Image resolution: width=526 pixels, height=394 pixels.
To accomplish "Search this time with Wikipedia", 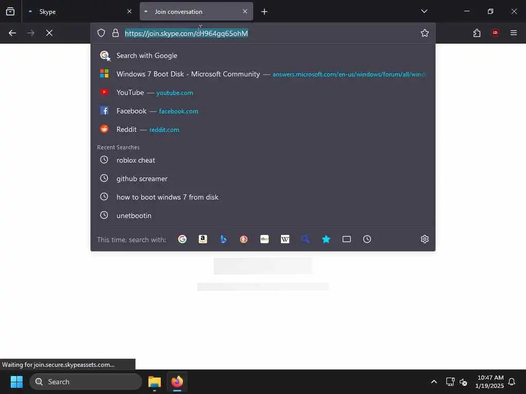I will point(285,239).
